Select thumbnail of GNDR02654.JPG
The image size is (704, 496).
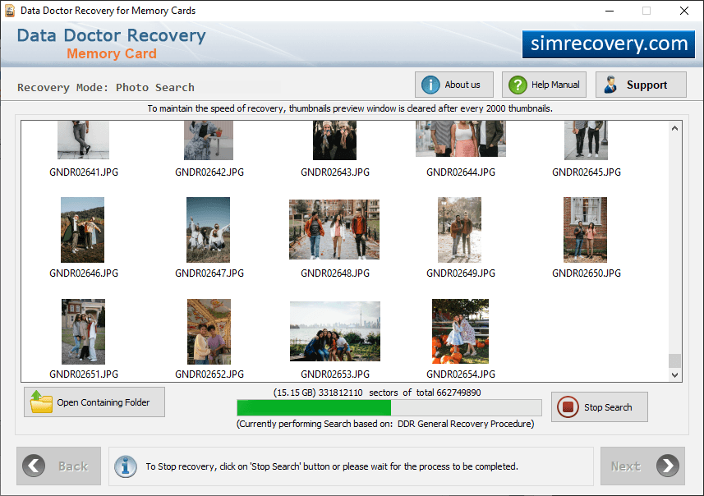click(461, 331)
